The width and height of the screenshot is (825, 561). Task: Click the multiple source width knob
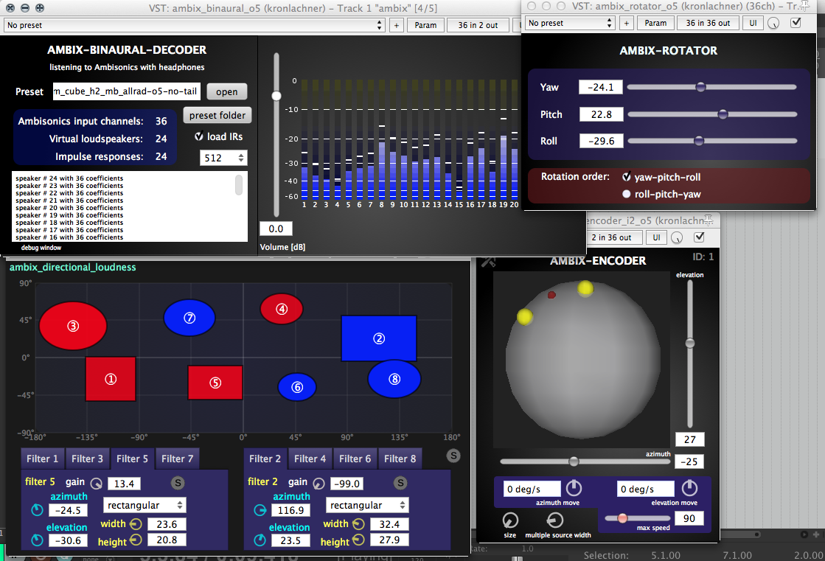(x=557, y=520)
